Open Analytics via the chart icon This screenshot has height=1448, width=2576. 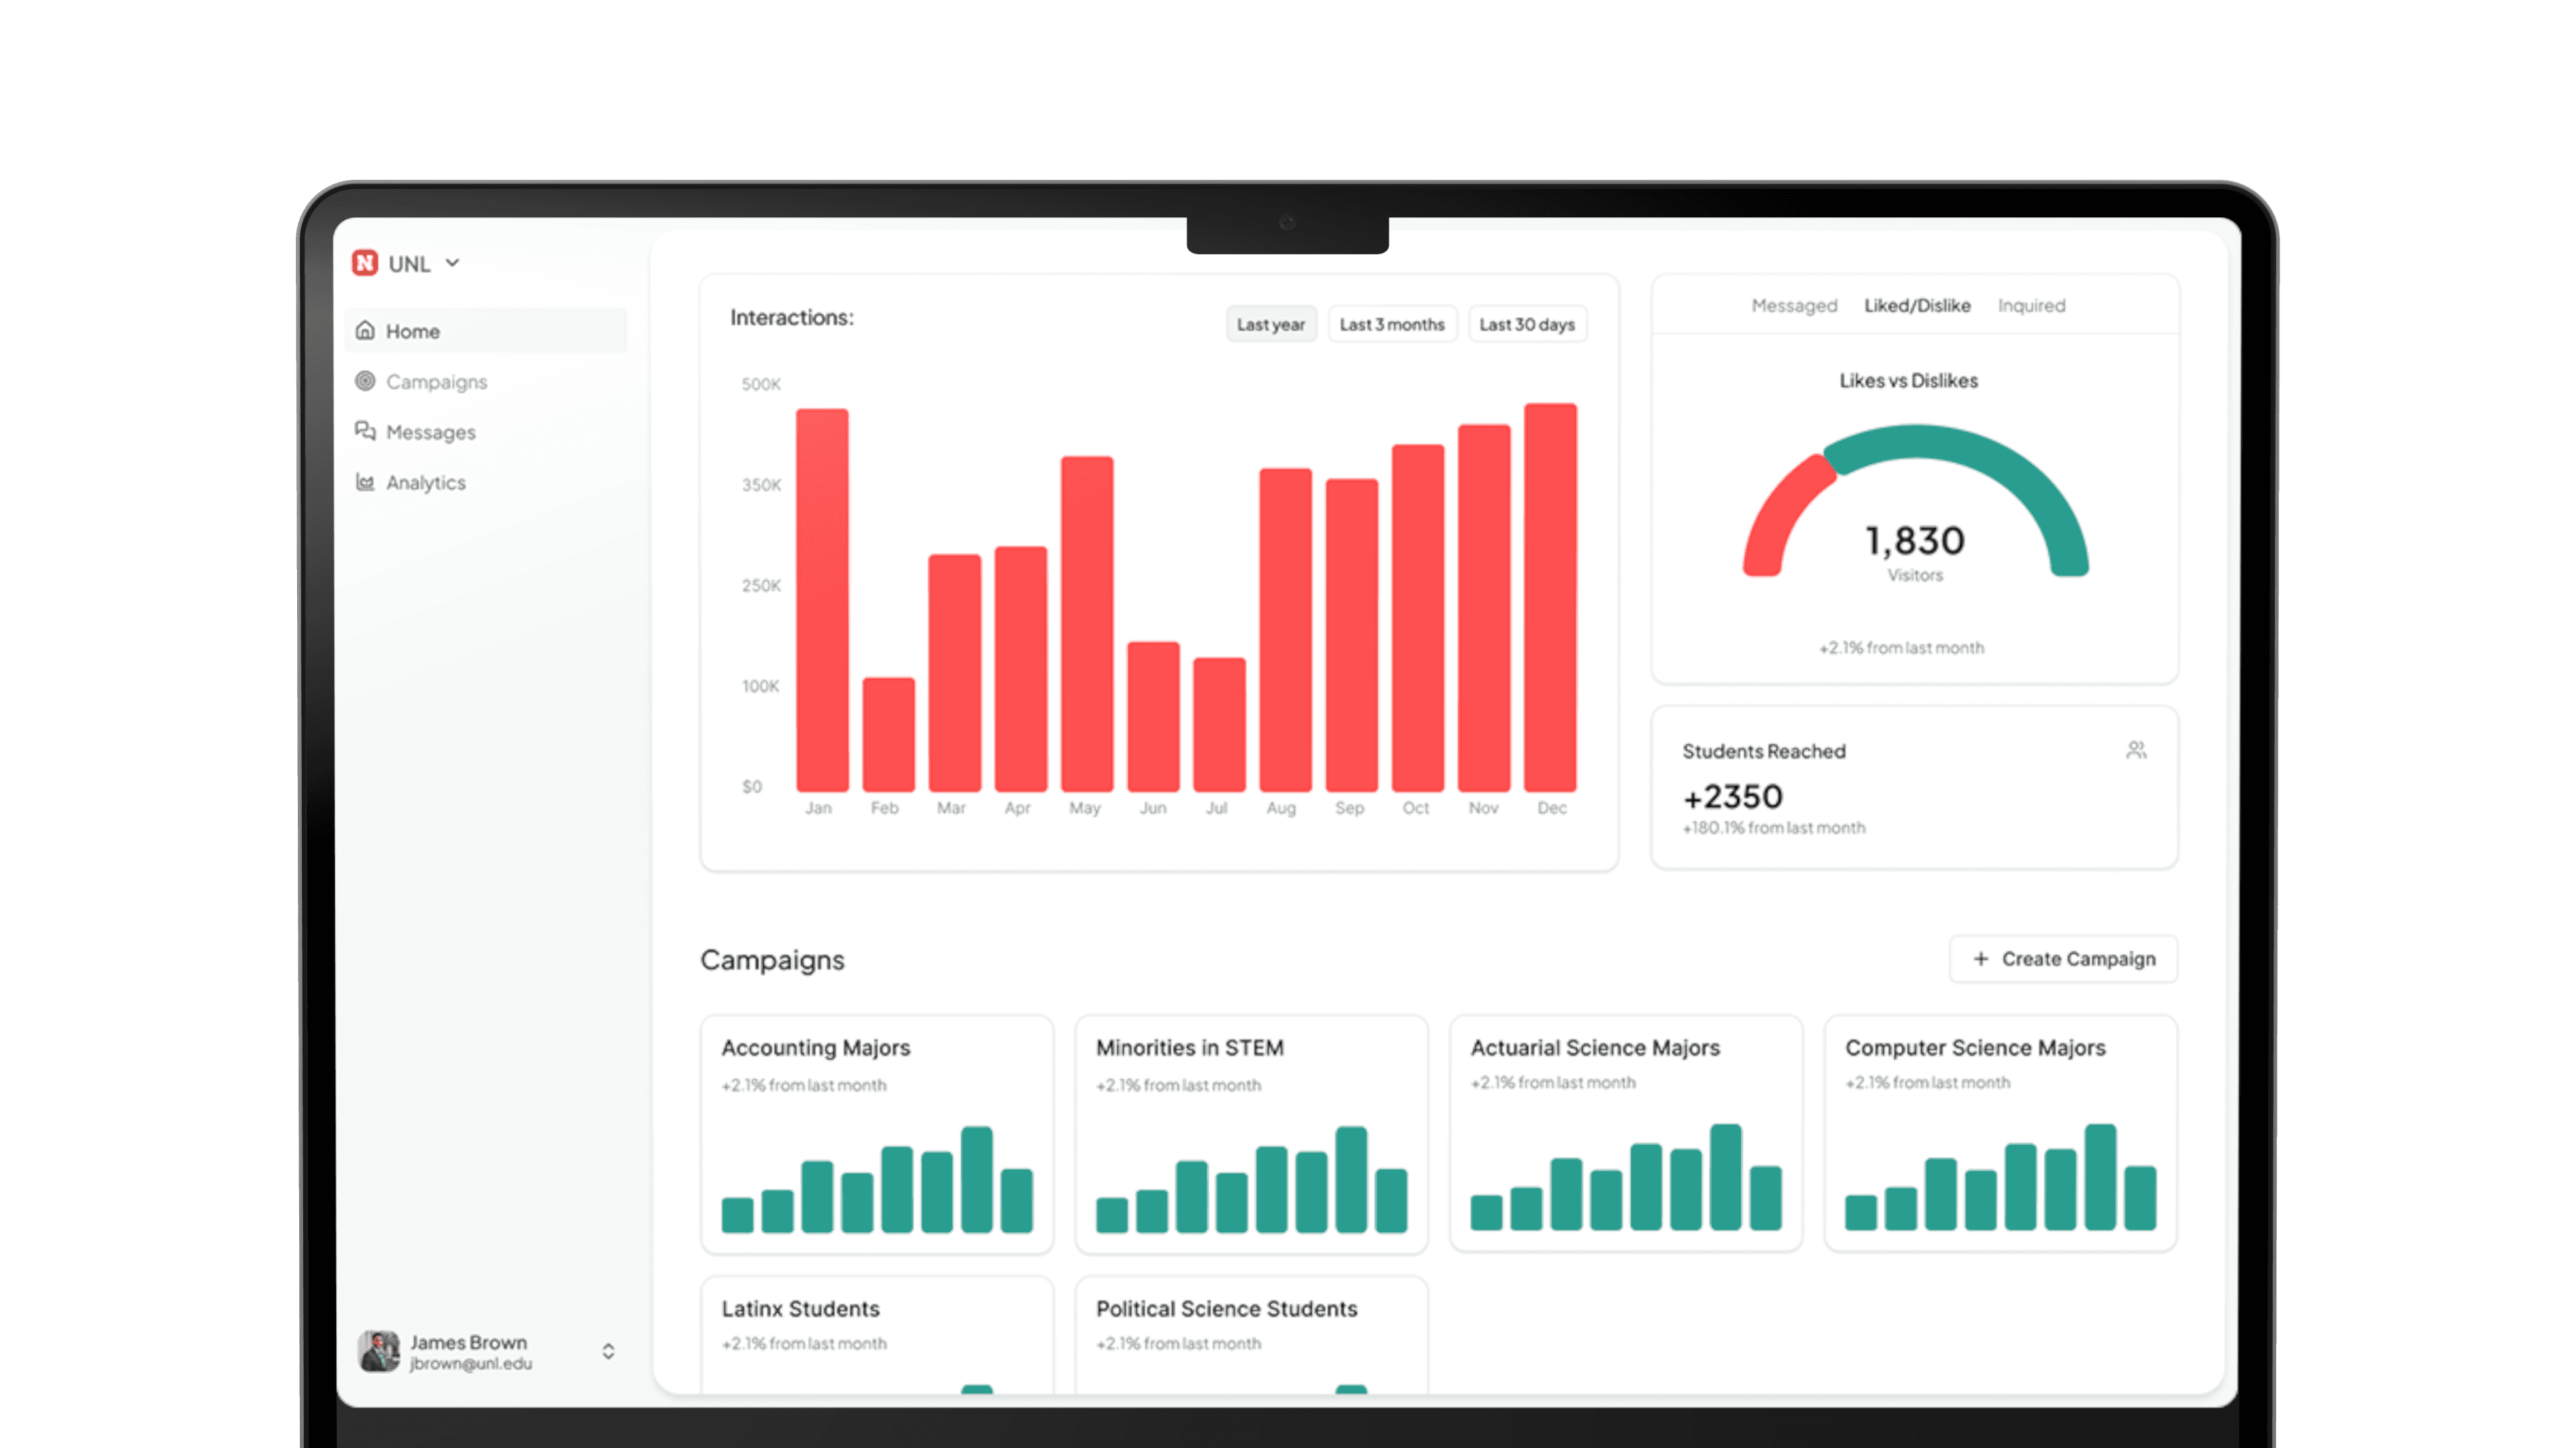point(366,482)
